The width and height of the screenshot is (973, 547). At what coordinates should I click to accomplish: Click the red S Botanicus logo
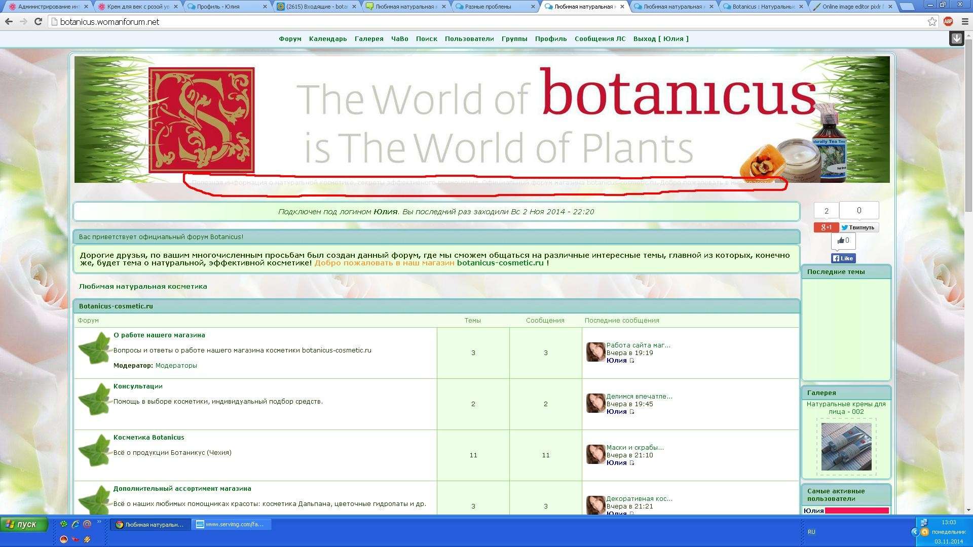point(202,120)
